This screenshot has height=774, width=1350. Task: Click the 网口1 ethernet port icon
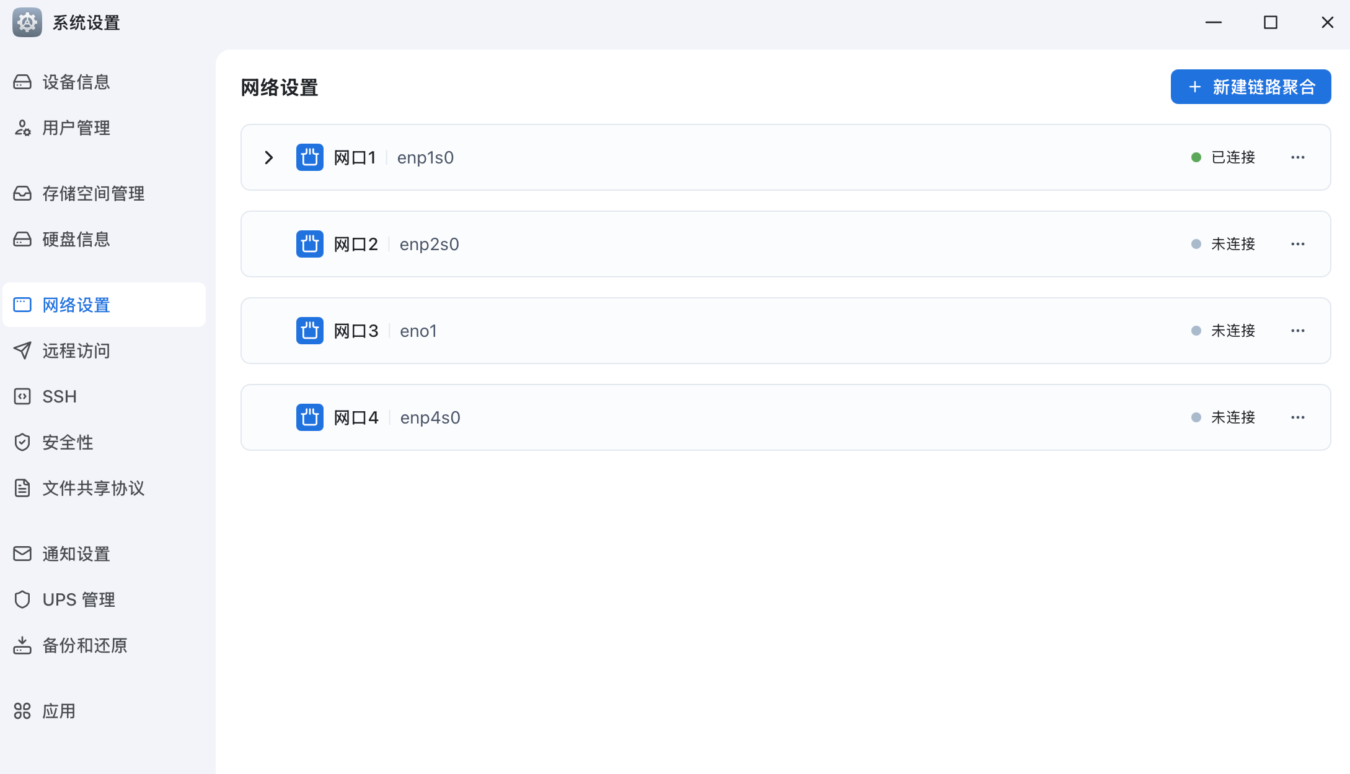tap(309, 157)
